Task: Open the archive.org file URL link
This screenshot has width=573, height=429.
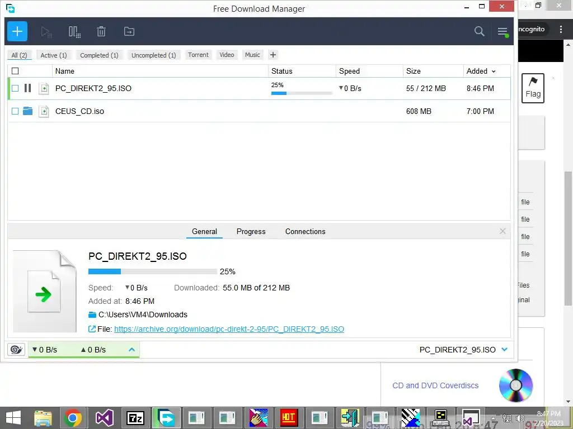Action: tap(229, 329)
